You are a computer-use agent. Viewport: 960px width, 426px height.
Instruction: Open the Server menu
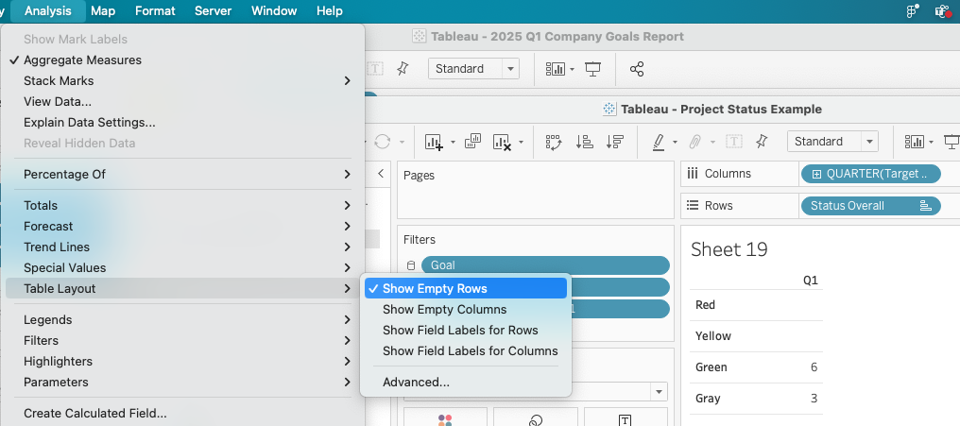(213, 11)
